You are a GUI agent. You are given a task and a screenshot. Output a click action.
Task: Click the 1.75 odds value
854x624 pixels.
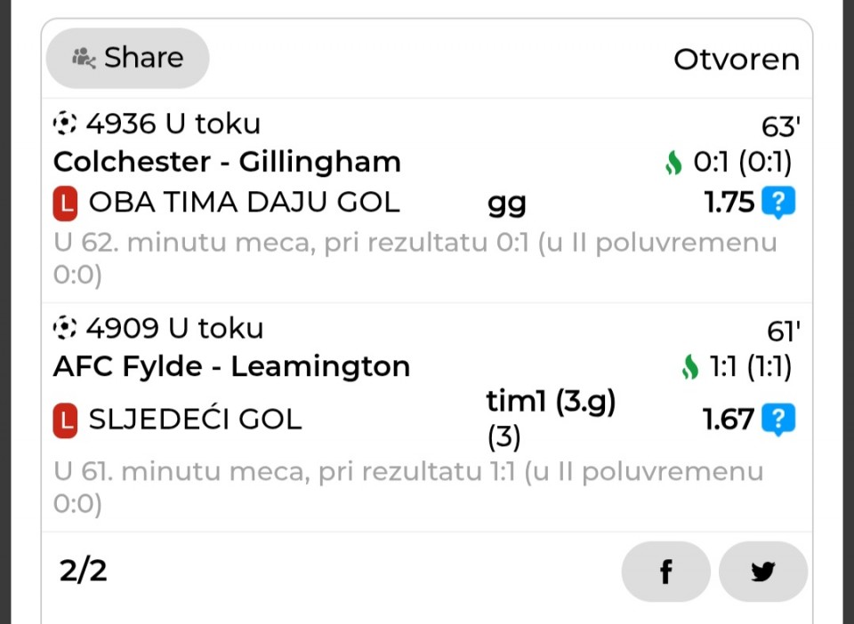click(729, 204)
